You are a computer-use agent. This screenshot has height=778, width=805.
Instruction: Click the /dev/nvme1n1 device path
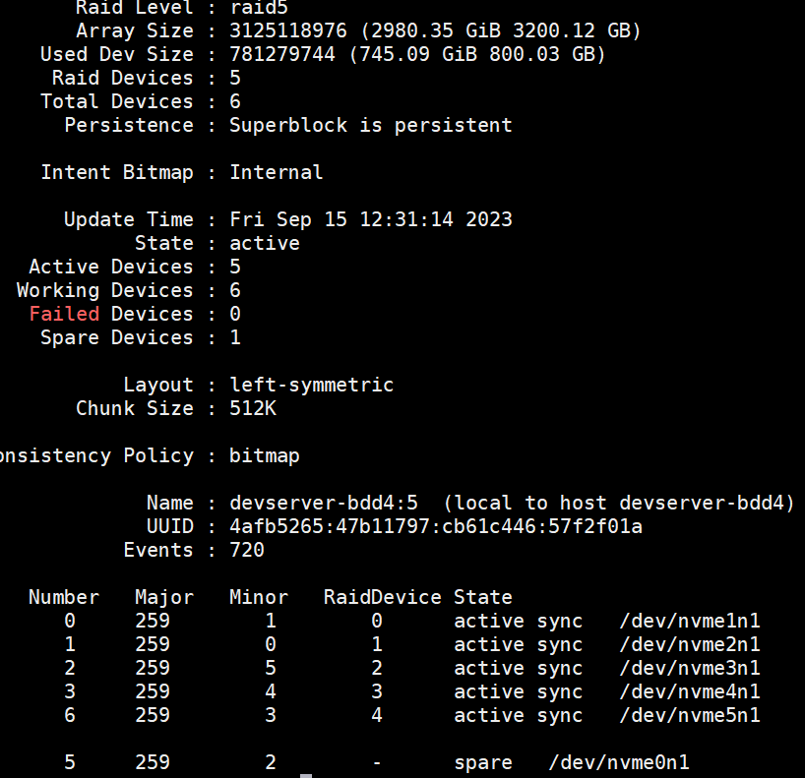(690, 621)
